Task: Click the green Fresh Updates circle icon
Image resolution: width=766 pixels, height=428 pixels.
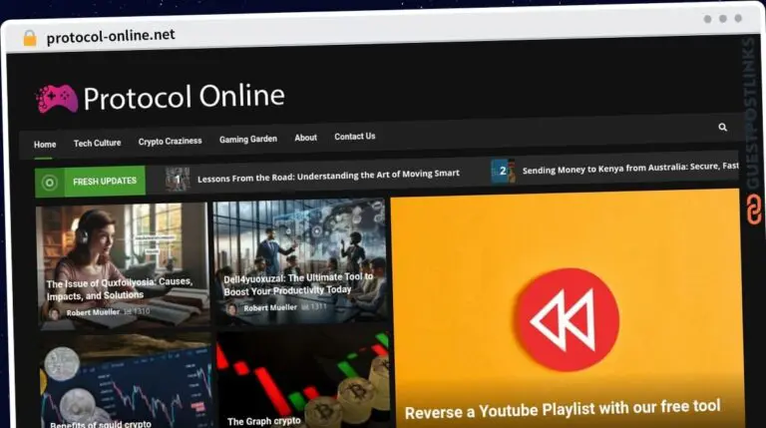Action: 49,182
